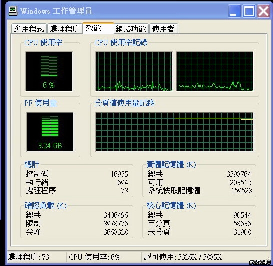
Task: Click the 系統快取記憶體 value 159528
Action: click(241, 191)
